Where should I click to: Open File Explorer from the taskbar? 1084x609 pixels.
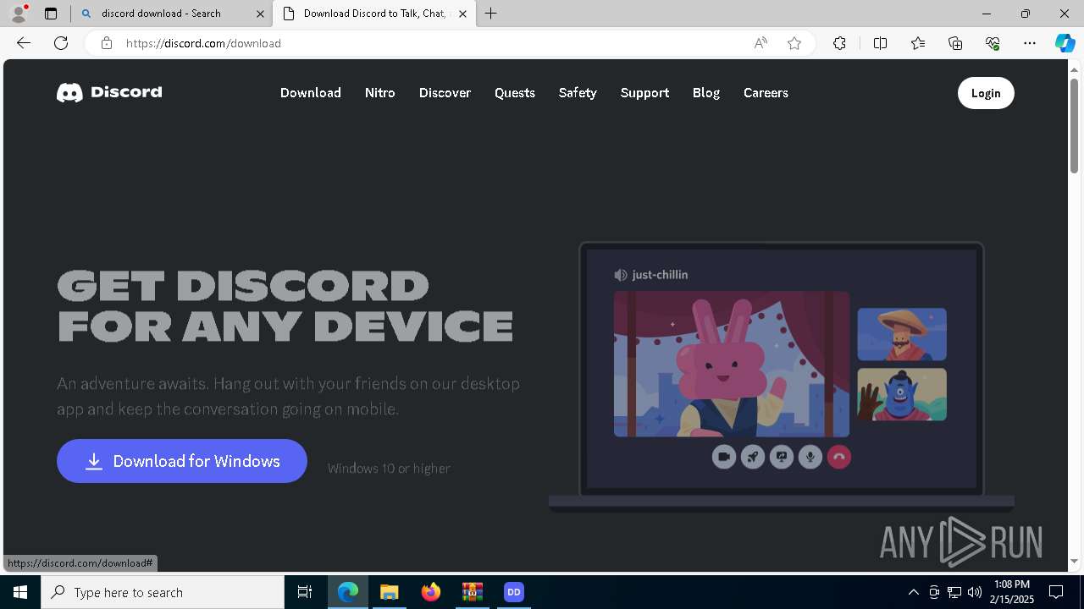tap(390, 592)
